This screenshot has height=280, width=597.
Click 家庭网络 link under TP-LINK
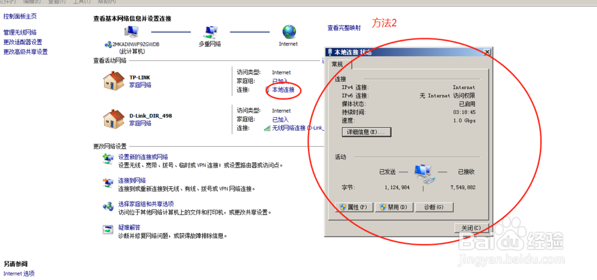[140, 85]
